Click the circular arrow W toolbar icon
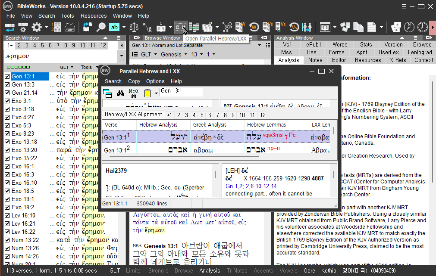436x276 pixels. pos(254,27)
